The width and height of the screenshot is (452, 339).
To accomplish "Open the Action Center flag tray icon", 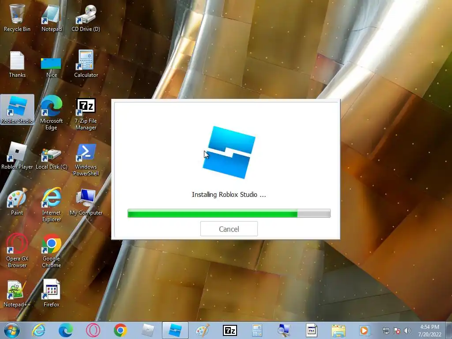I will click(x=397, y=331).
